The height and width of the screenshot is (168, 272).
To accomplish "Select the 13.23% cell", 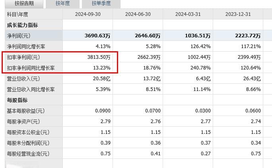I will [102, 68].
